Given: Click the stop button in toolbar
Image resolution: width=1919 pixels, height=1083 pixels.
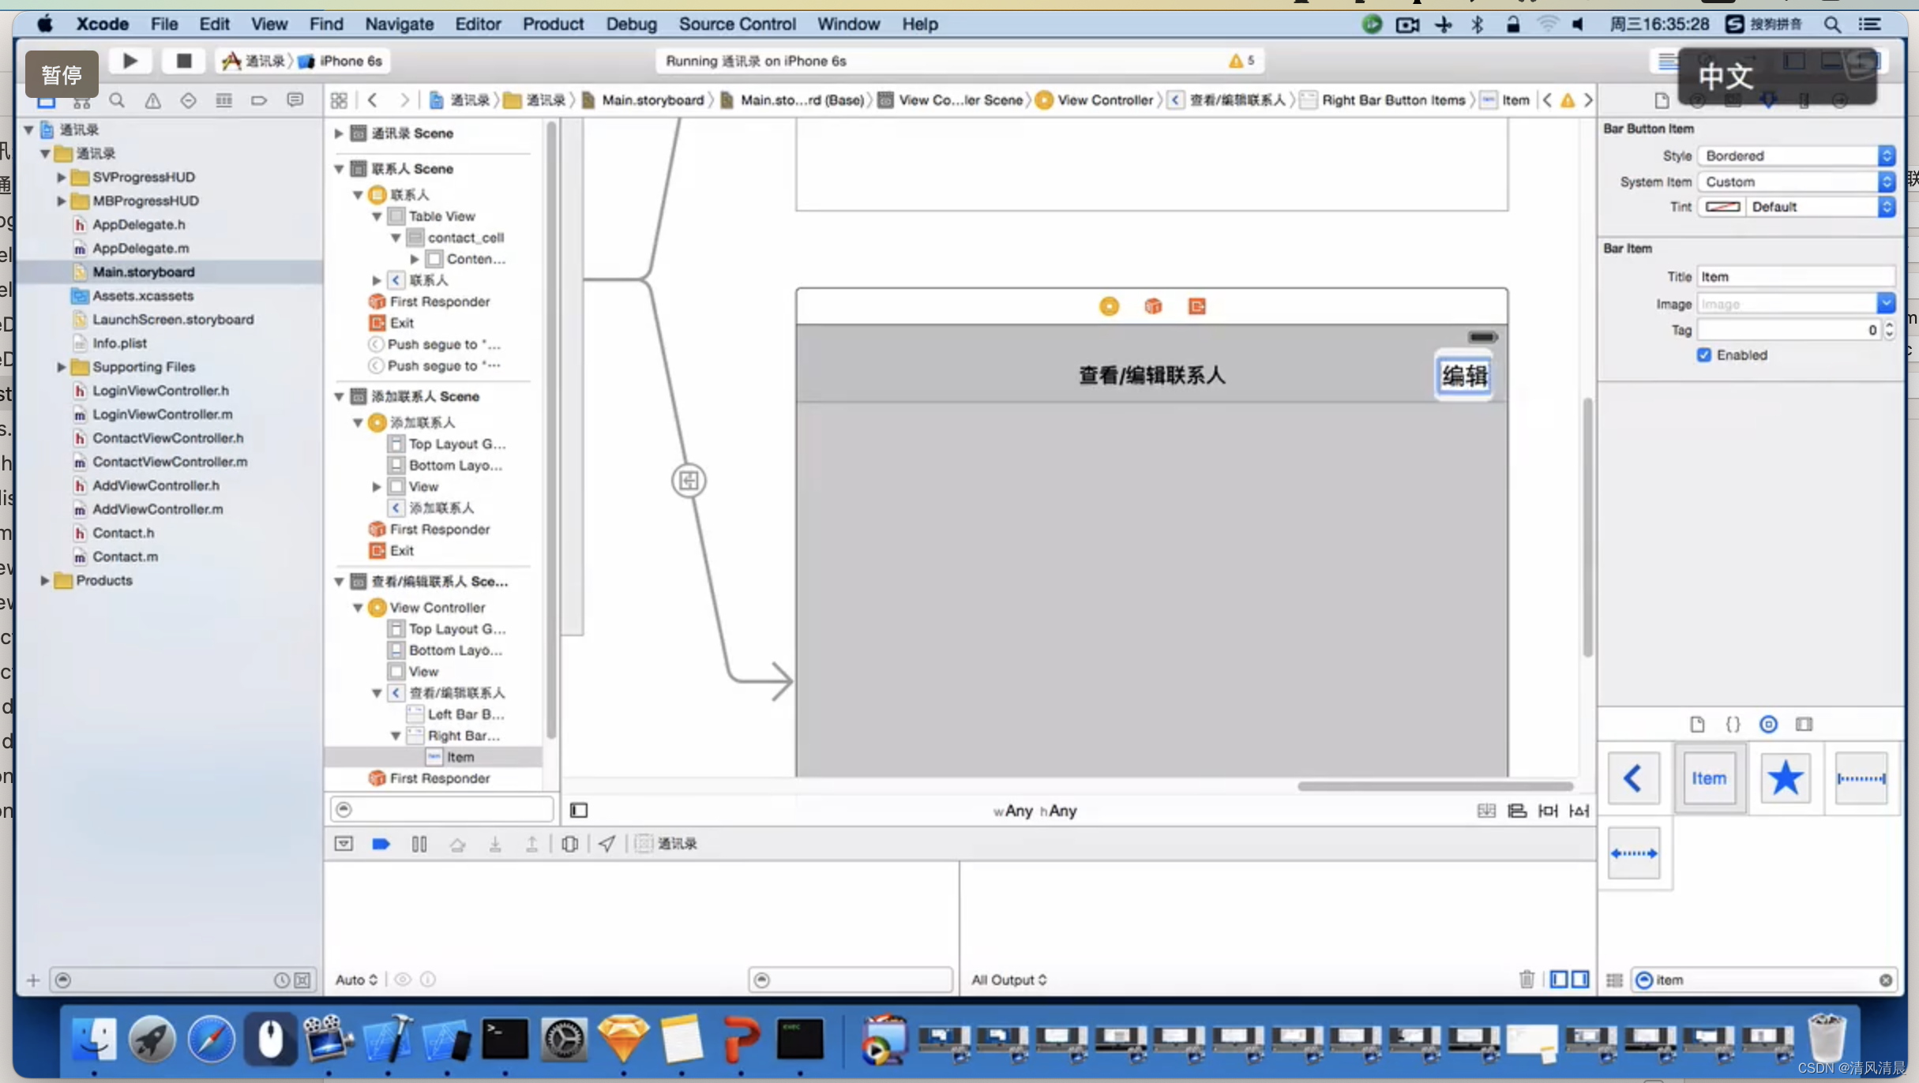Looking at the screenshot, I should point(185,61).
